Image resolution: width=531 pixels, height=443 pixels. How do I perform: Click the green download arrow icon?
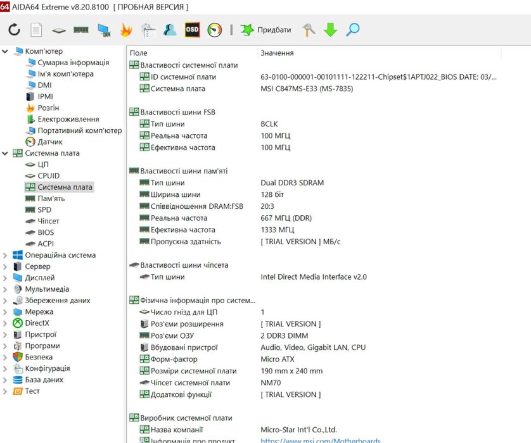(x=330, y=30)
